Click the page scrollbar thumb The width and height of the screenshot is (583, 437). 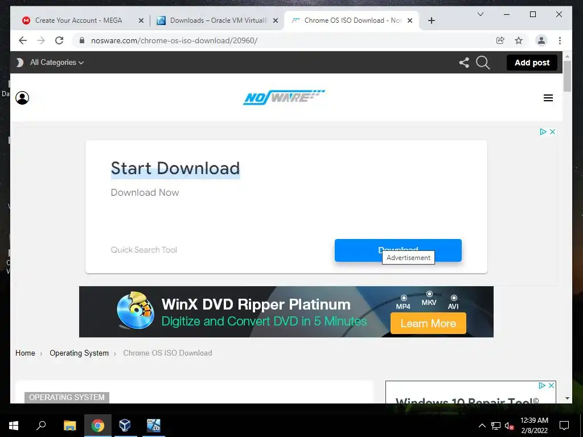567,76
